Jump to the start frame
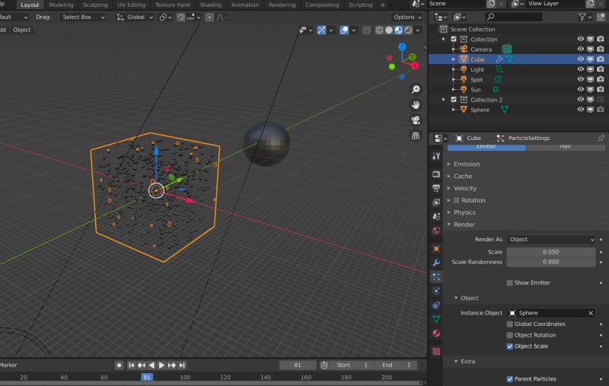Image resolution: width=609 pixels, height=386 pixels. click(x=131, y=365)
